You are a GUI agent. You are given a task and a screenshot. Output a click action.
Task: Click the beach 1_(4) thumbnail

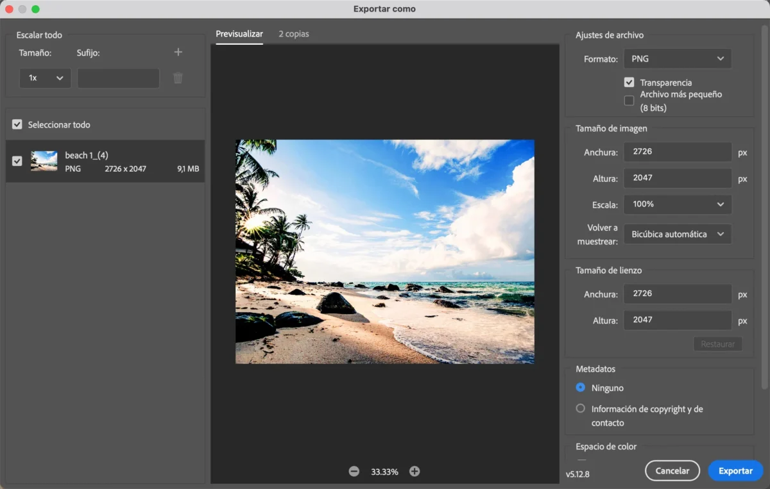(x=44, y=161)
